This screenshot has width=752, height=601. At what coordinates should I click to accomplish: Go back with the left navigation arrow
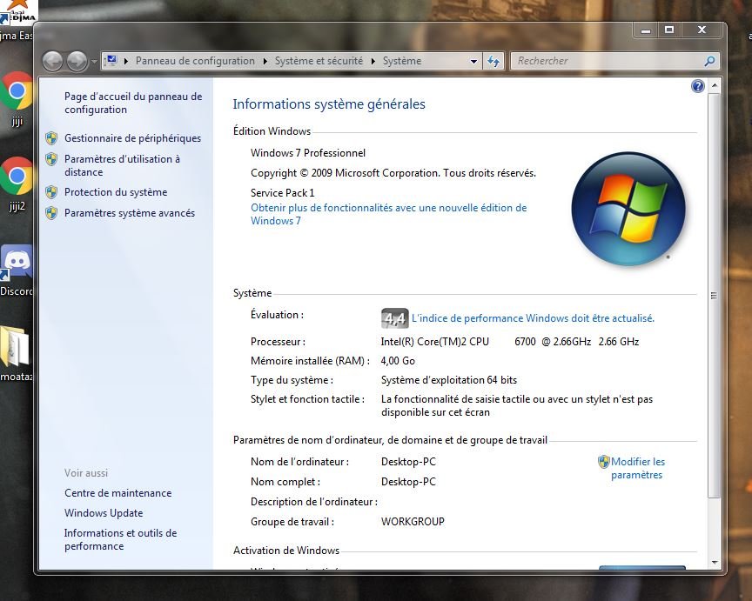52,61
